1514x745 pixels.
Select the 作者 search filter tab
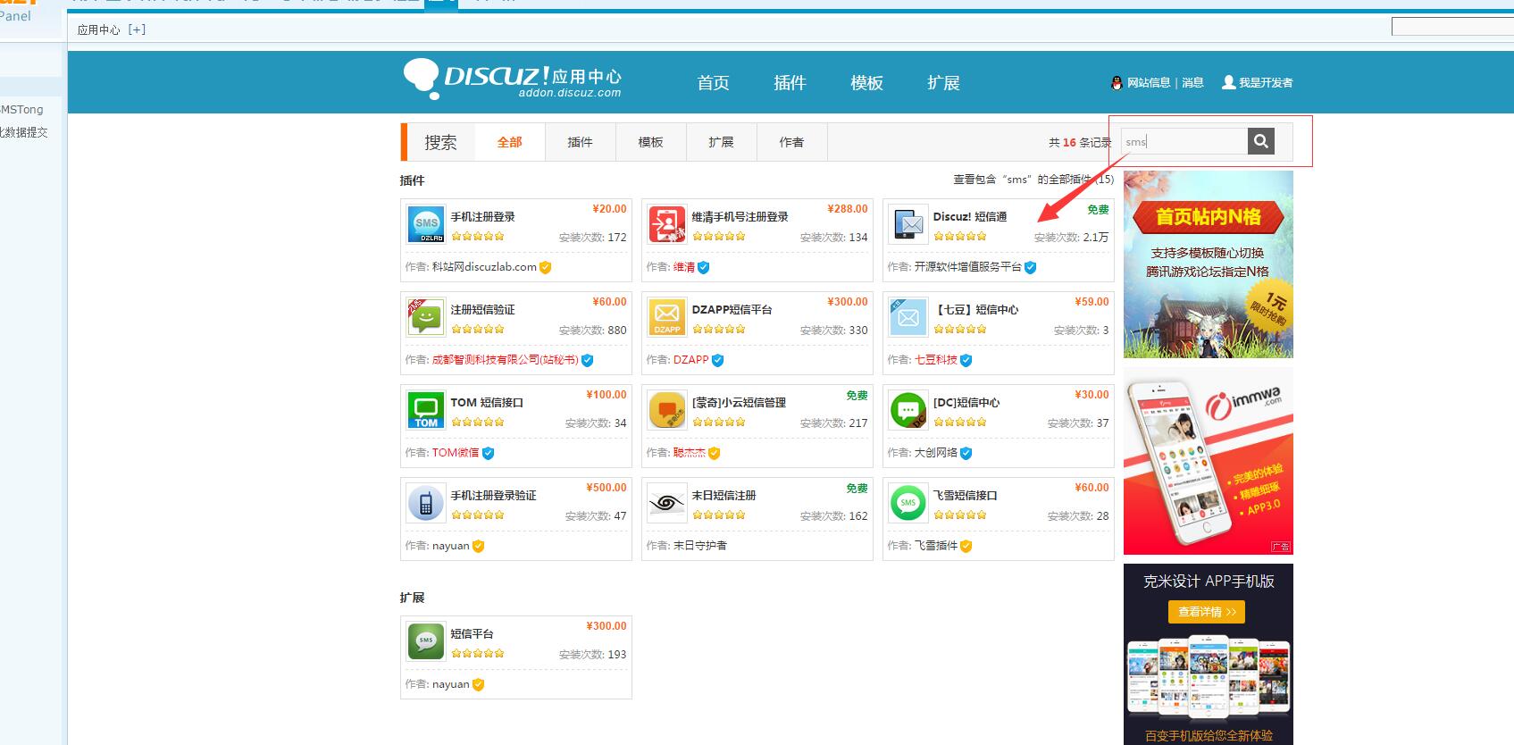(791, 142)
